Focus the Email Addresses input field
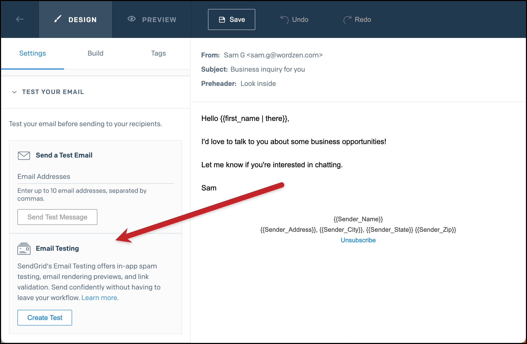527x344 pixels. coord(96,176)
